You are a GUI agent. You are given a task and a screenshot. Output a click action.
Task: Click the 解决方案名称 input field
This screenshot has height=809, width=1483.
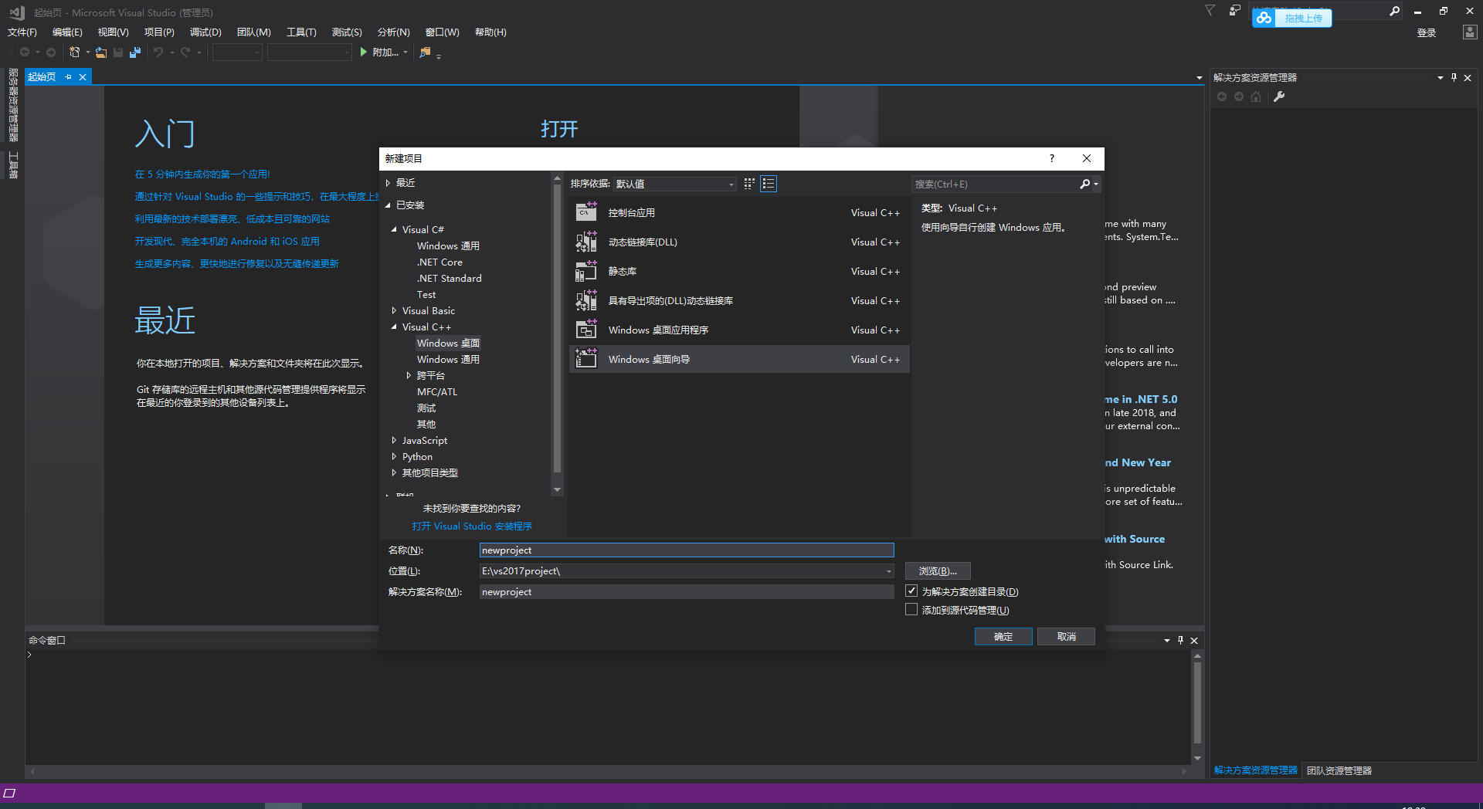click(x=687, y=592)
